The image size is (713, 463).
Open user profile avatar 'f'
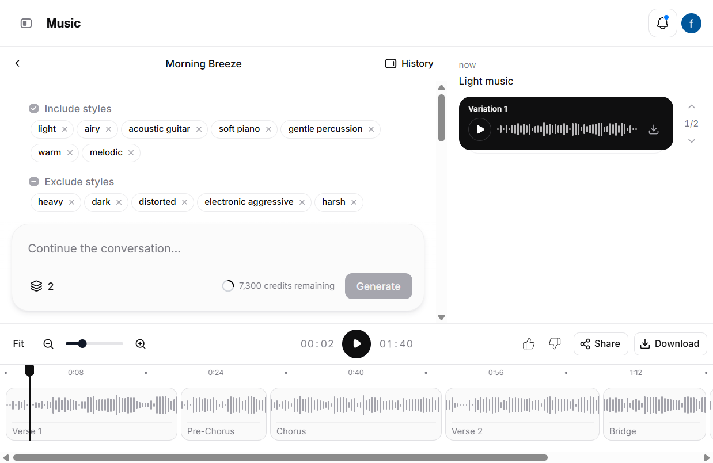(691, 23)
